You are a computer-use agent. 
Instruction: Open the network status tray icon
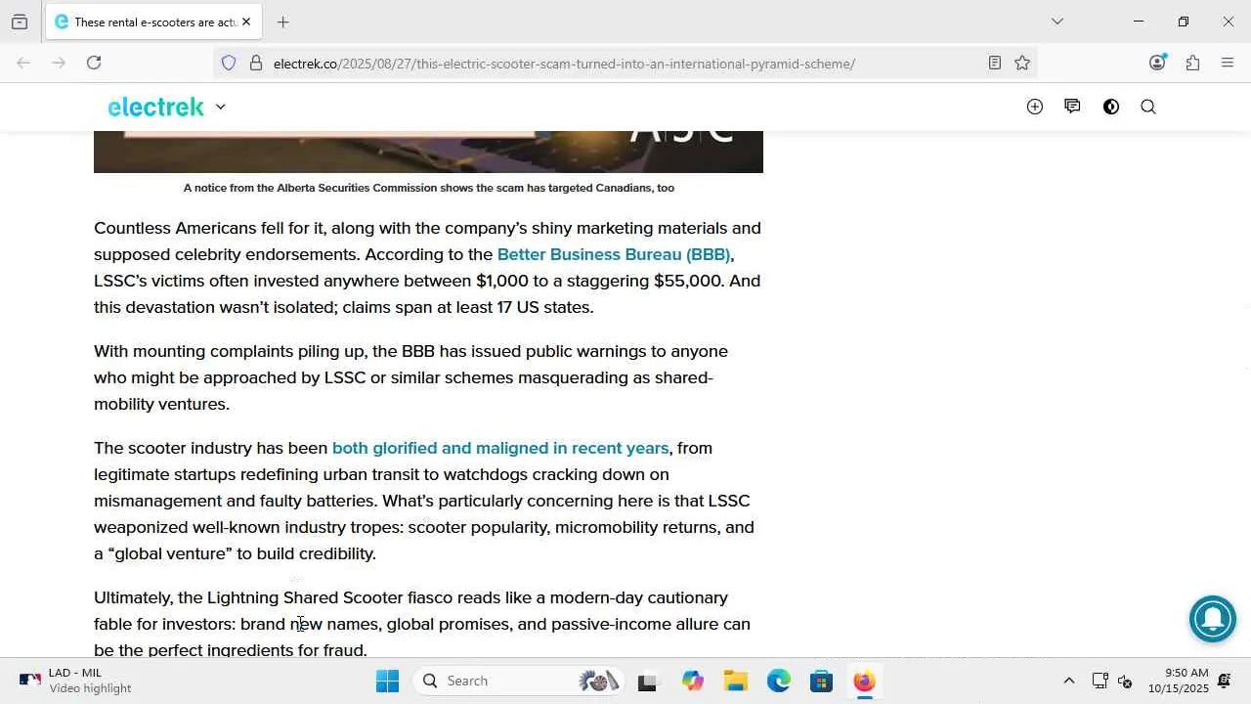1100,681
